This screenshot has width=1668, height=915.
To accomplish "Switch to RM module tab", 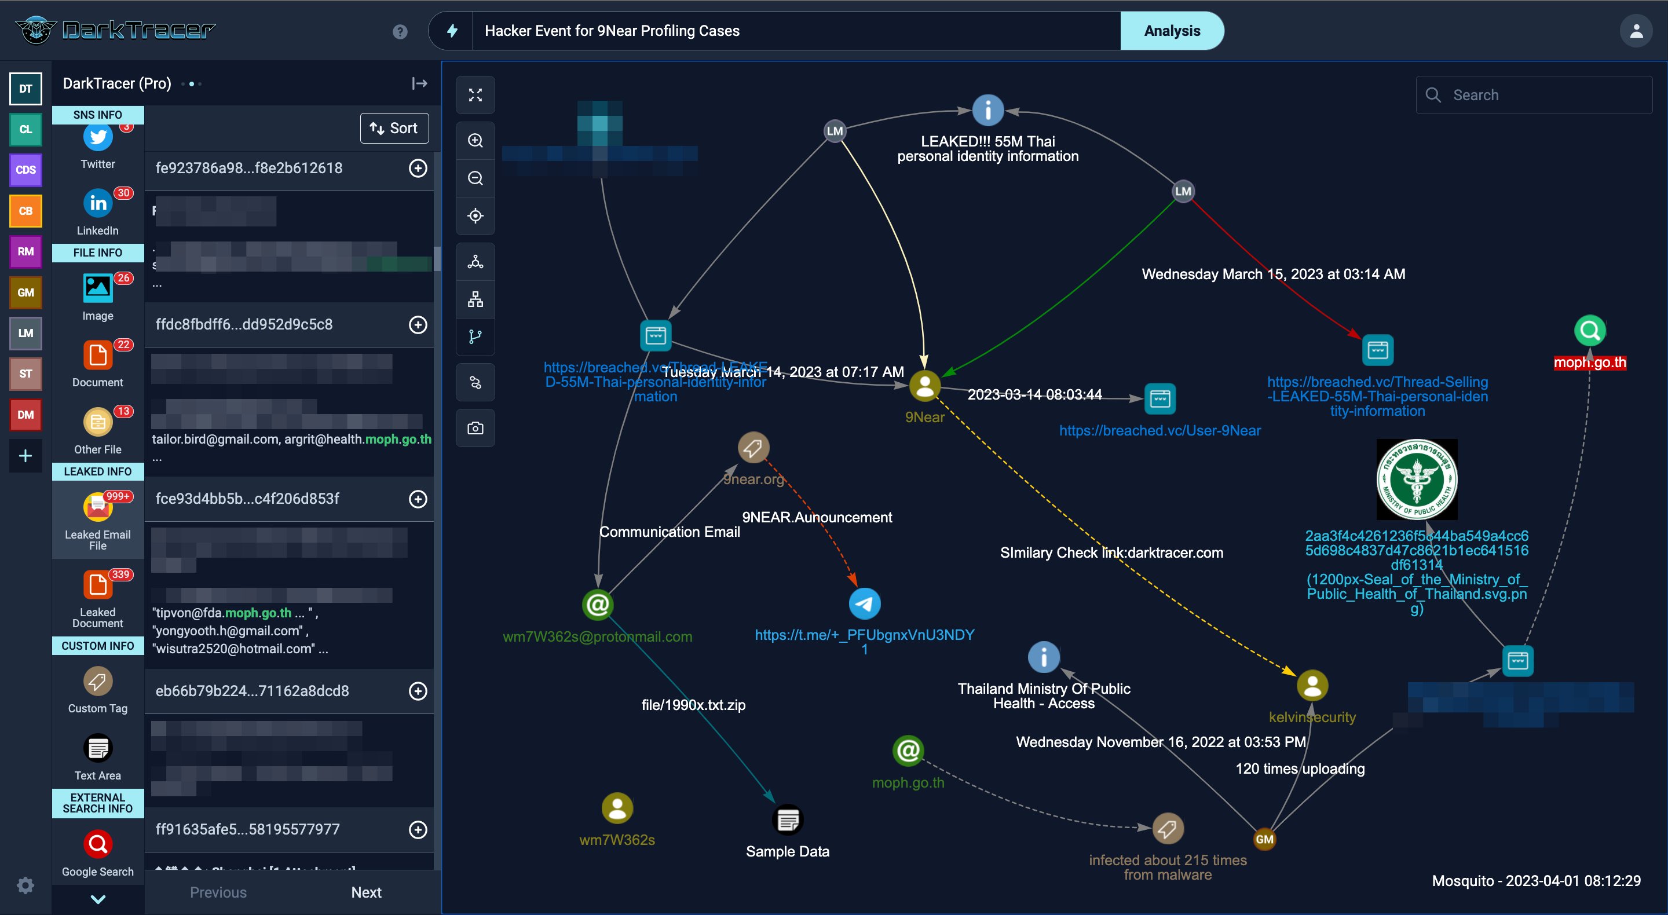I will click(x=25, y=252).
